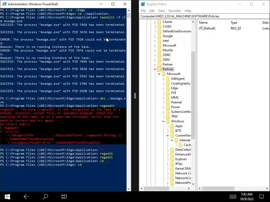Click the Cryptography folder icon
This screenshot has height=202, width=270.
click(x=168, y=83)
